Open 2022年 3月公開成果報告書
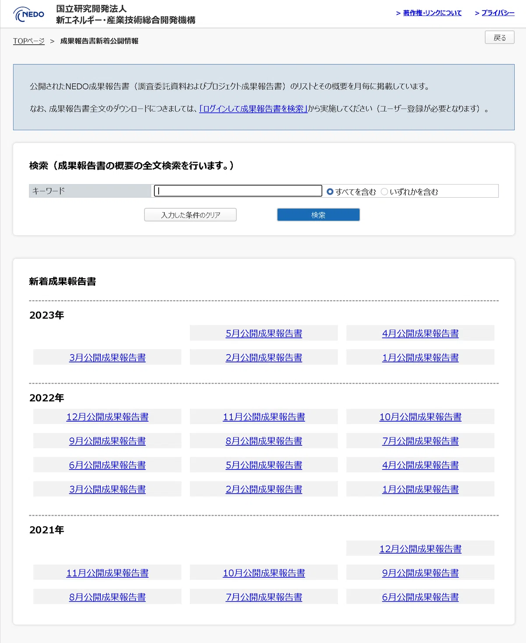Viewport: 526px width, 643px height. click(x=107, y=489)
